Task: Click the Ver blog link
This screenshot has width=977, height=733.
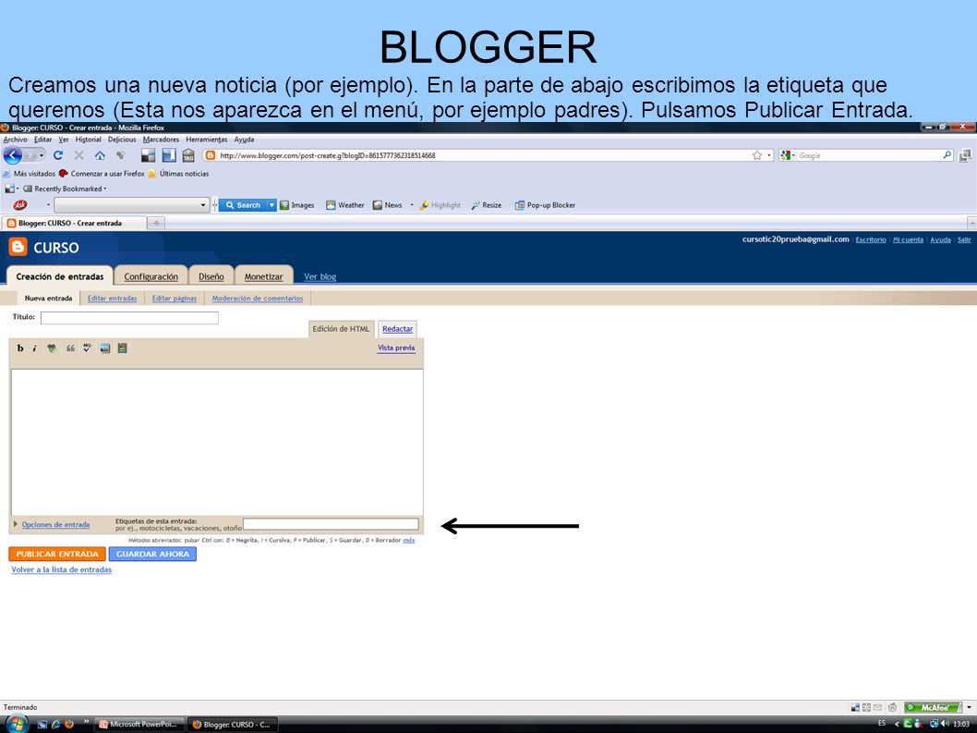Action: [x=320, y=276]
